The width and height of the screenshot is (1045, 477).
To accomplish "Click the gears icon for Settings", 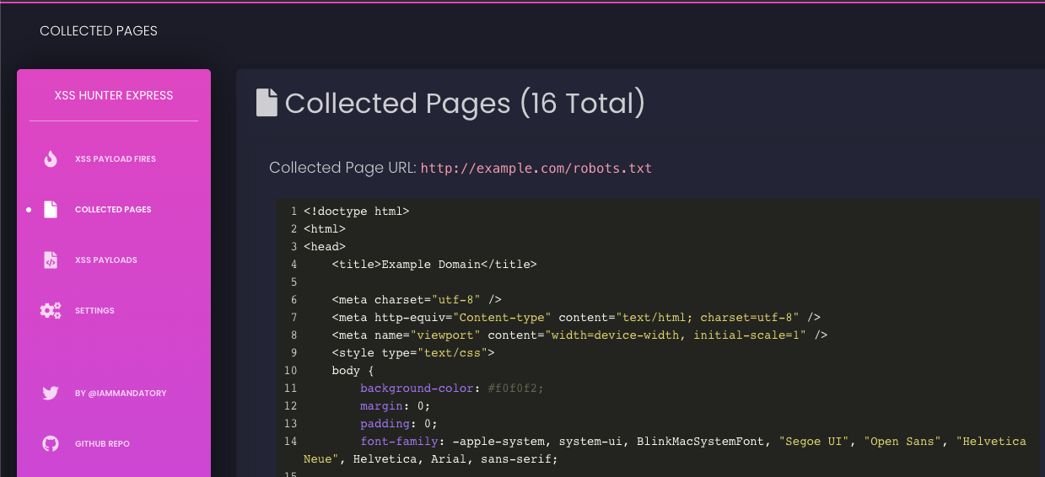I will (51, 310).
